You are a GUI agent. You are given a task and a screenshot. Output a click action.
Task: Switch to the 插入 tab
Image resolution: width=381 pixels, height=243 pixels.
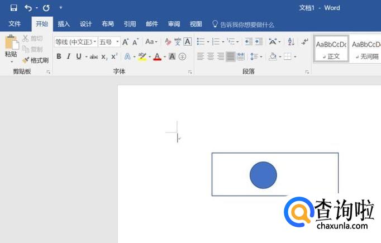click(64, 24)
